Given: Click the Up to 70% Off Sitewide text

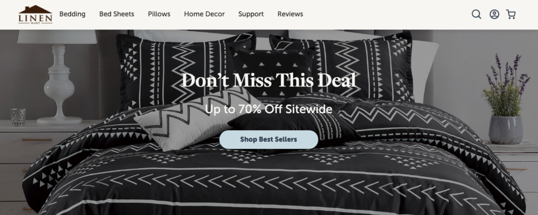Looking at the screenshot, I should coord(268,109).
